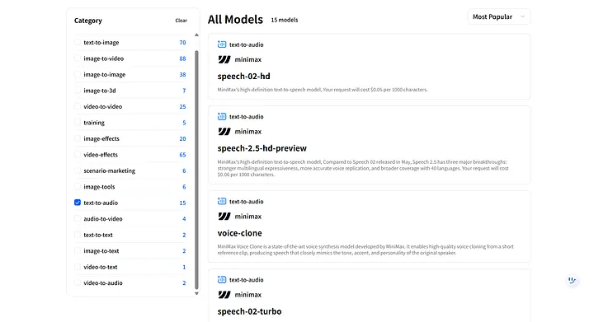This screenshot has width=594, height=322.
Task: Open the floating chat assistant icon
Action: (572, 280)
